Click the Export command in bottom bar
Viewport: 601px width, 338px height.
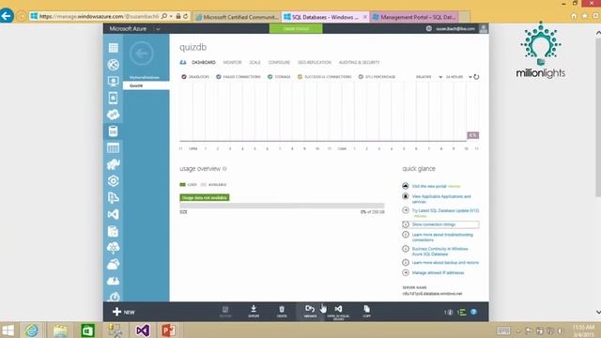254,312
